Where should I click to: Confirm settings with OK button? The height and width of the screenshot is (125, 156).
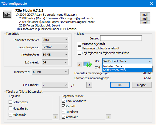(120, 85)
